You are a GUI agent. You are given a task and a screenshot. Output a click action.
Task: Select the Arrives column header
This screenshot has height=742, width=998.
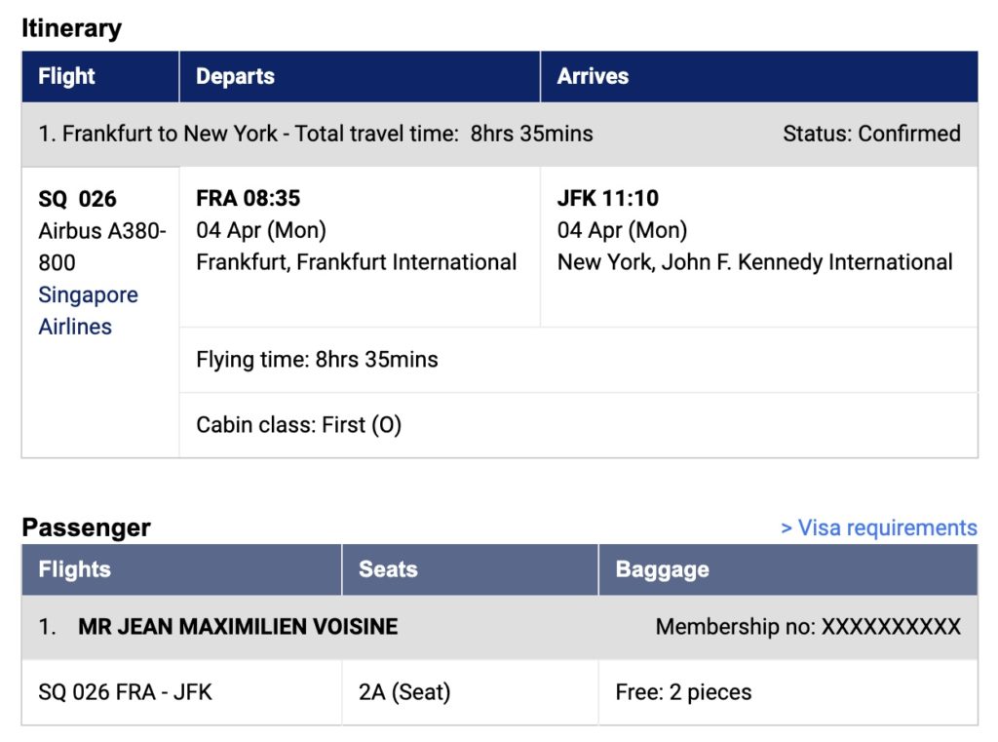(x=593, y=76)
